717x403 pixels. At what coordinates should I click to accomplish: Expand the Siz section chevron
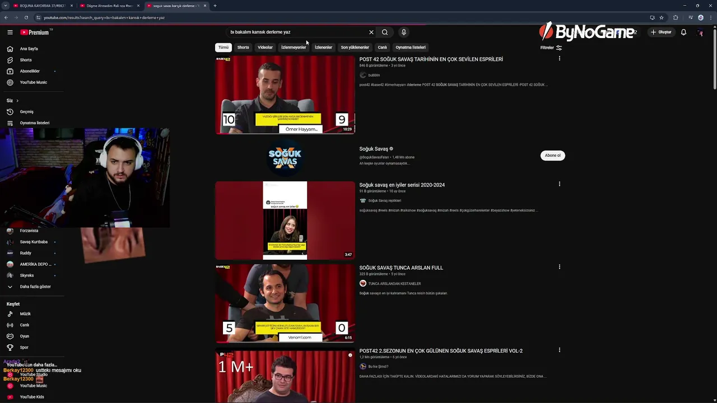pyautogui.click(x=17, y=101)
